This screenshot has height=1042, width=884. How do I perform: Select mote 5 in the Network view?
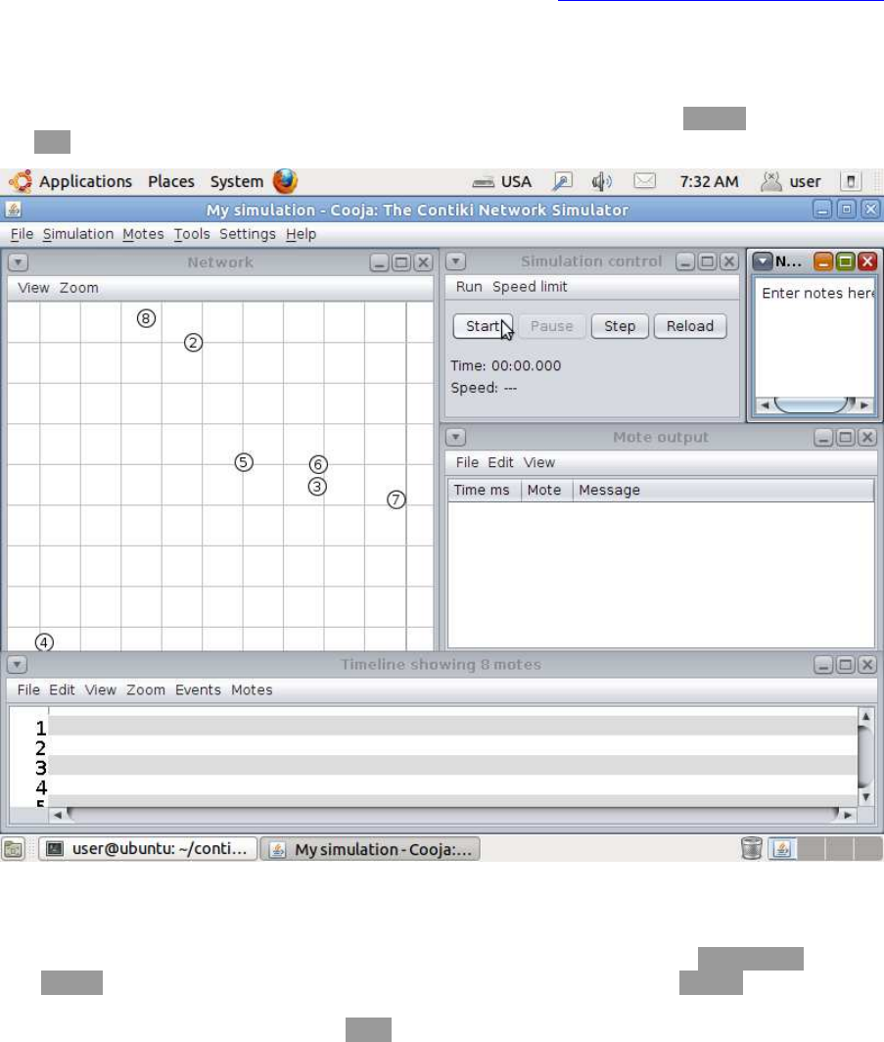tap(244, 462)
